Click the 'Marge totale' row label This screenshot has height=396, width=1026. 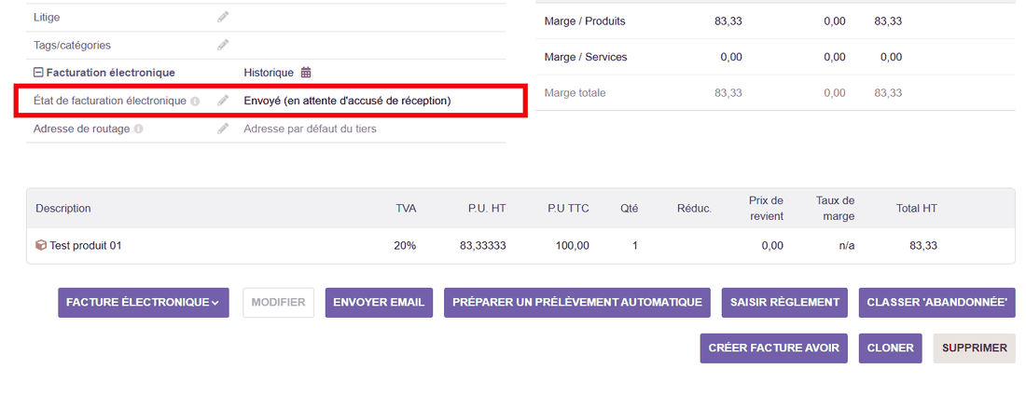coord(575,93)
